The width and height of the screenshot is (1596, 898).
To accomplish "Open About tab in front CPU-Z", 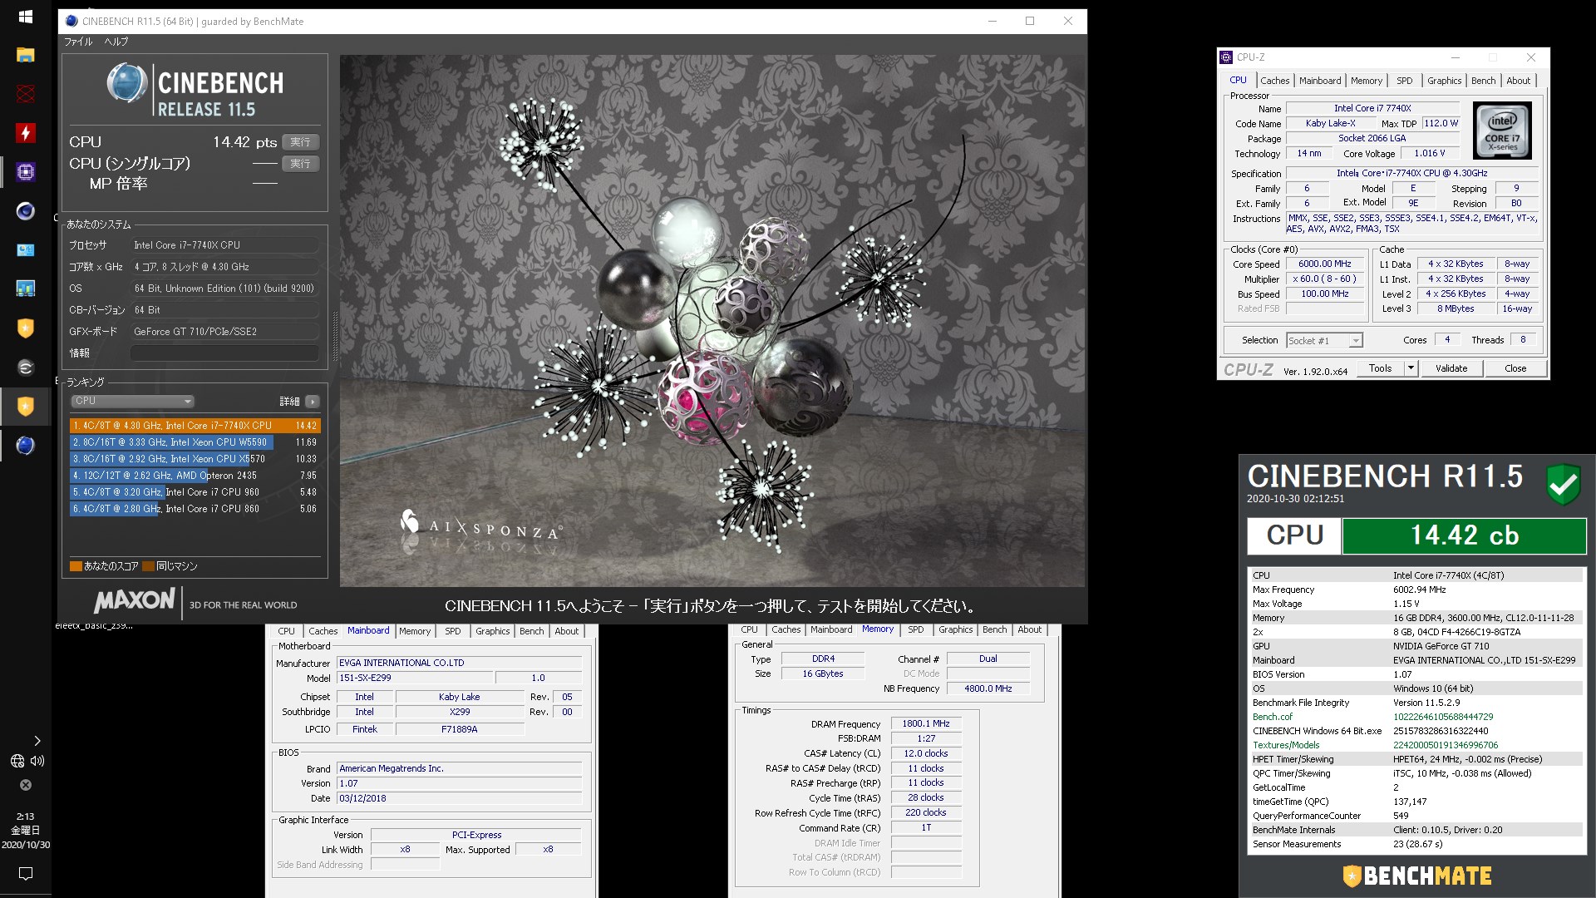I will pos(1518,81).
